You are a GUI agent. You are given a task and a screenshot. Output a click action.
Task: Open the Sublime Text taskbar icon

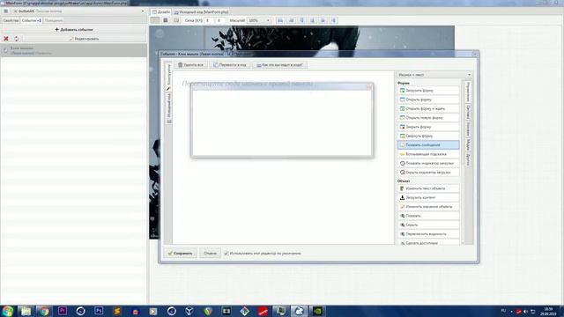pyautogui.click(x=117, y=311)
